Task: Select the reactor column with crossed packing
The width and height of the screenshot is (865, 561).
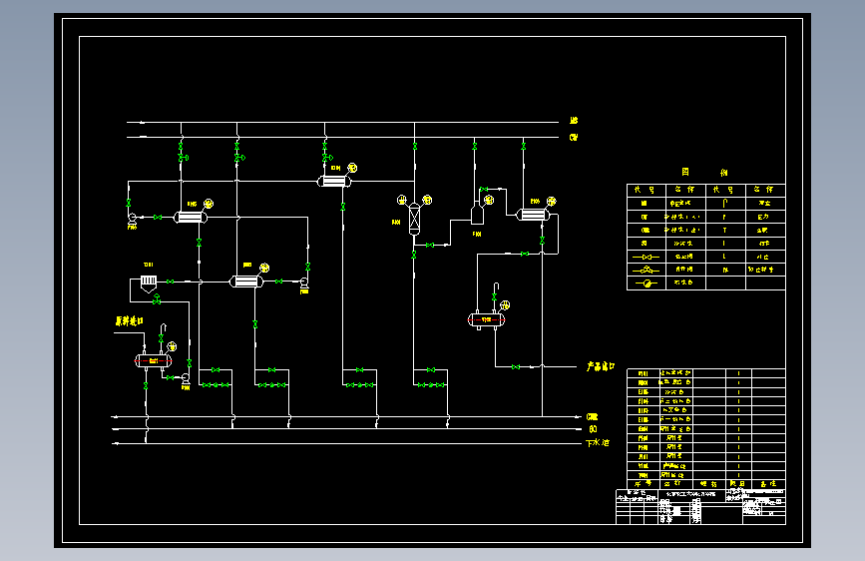Action: pyautogui.click(x=414, y=219)
